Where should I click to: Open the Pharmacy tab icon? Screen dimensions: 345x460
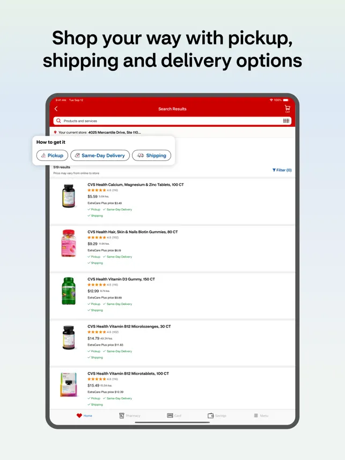[x=122, y=415]
